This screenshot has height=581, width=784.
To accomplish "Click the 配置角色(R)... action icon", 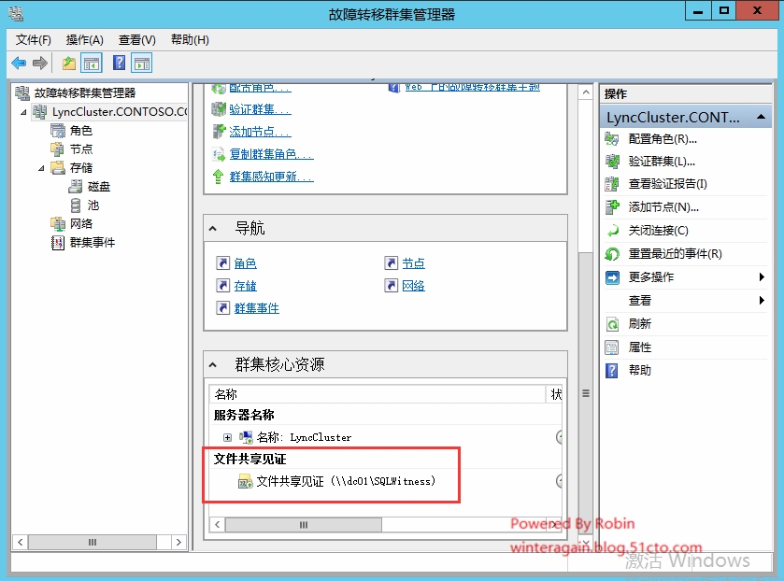I will [612, 139].
